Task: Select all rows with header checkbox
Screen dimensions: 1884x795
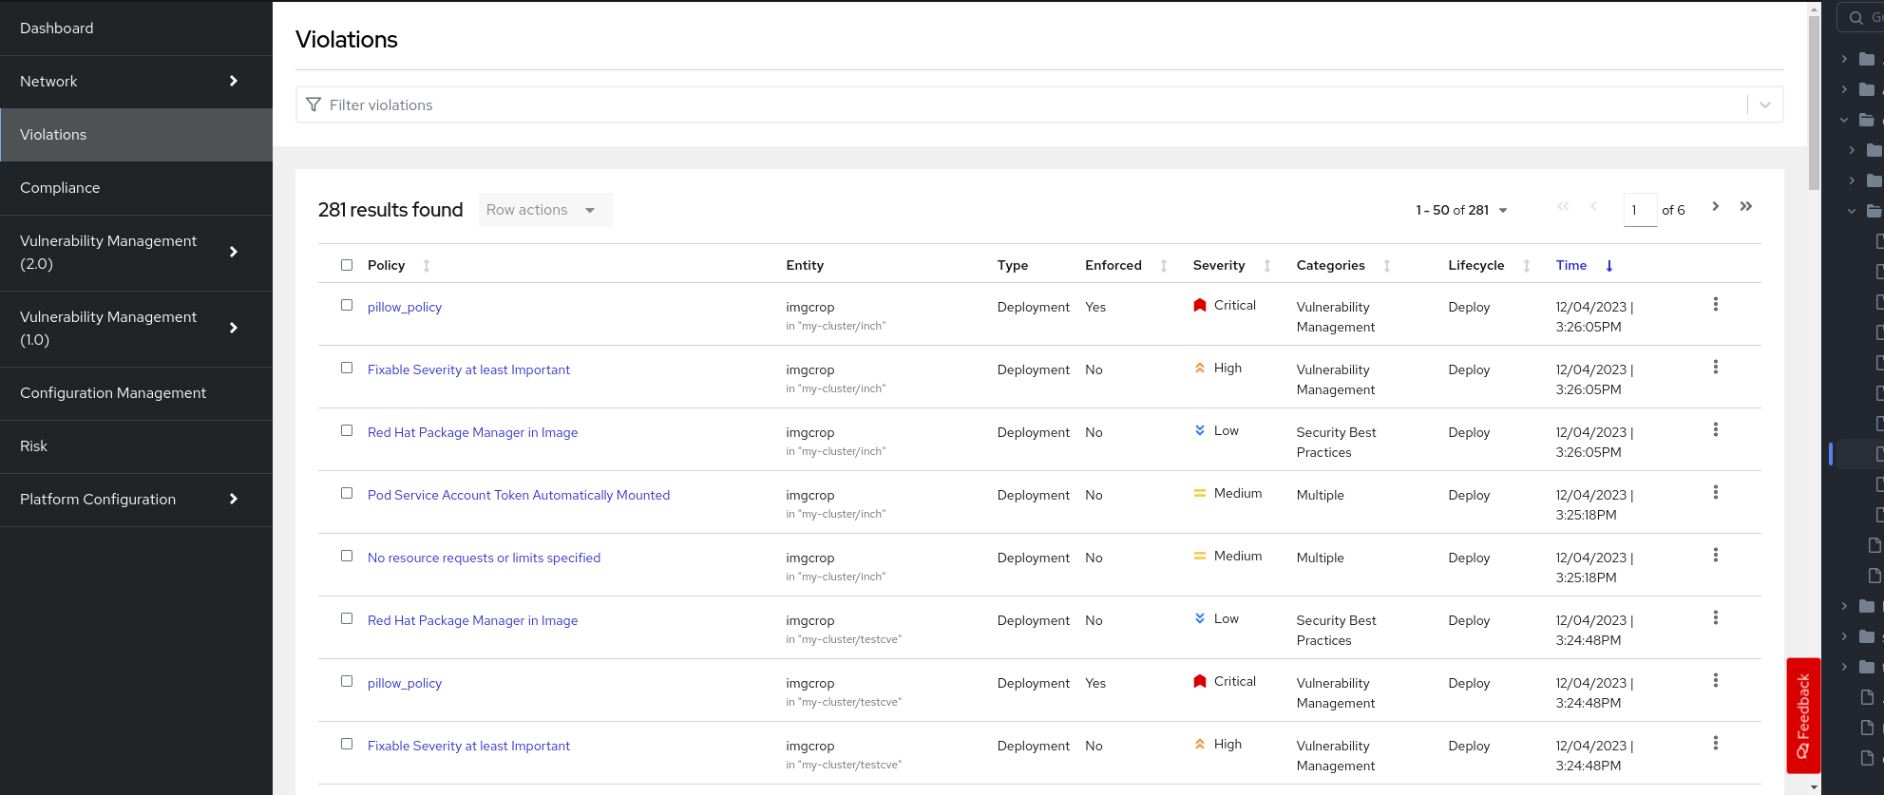Action: pyautogui.click(x=347, y=265)
